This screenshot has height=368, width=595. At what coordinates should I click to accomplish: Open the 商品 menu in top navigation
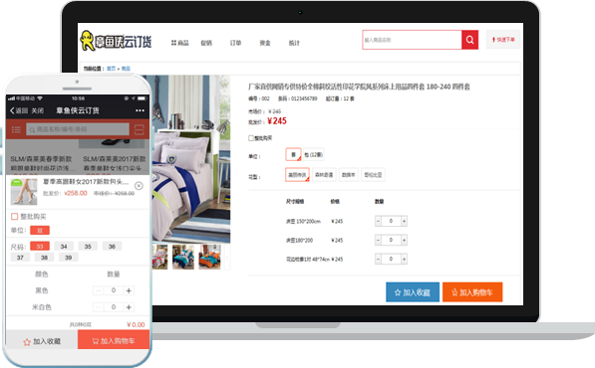pyautogui.click(x=179, y=43)
